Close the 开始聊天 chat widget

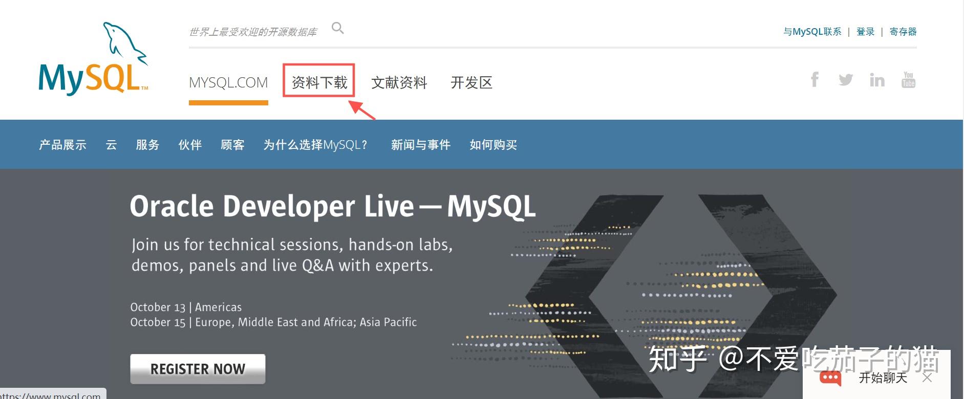pos(927,378)
